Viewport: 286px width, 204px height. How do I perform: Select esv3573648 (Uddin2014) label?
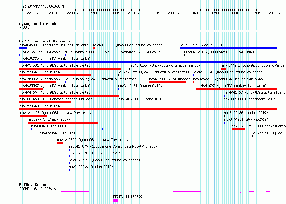[40, 106]
